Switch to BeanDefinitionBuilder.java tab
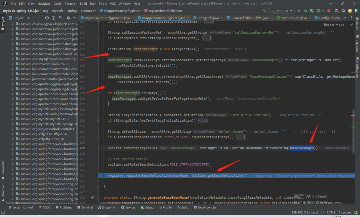The image size is (360, 217). (250, 18)
